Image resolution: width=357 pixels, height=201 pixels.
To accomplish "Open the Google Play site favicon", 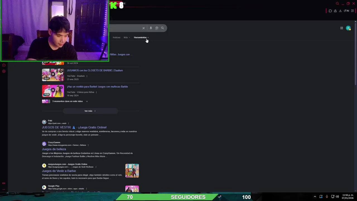I will [44, 187].
